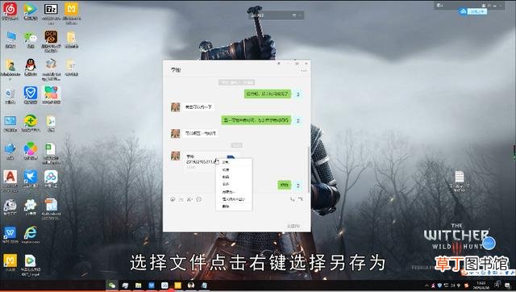Open Tencent Video desktop icon
The height and width of the screenshot is (292, 516).
point(31,11)
